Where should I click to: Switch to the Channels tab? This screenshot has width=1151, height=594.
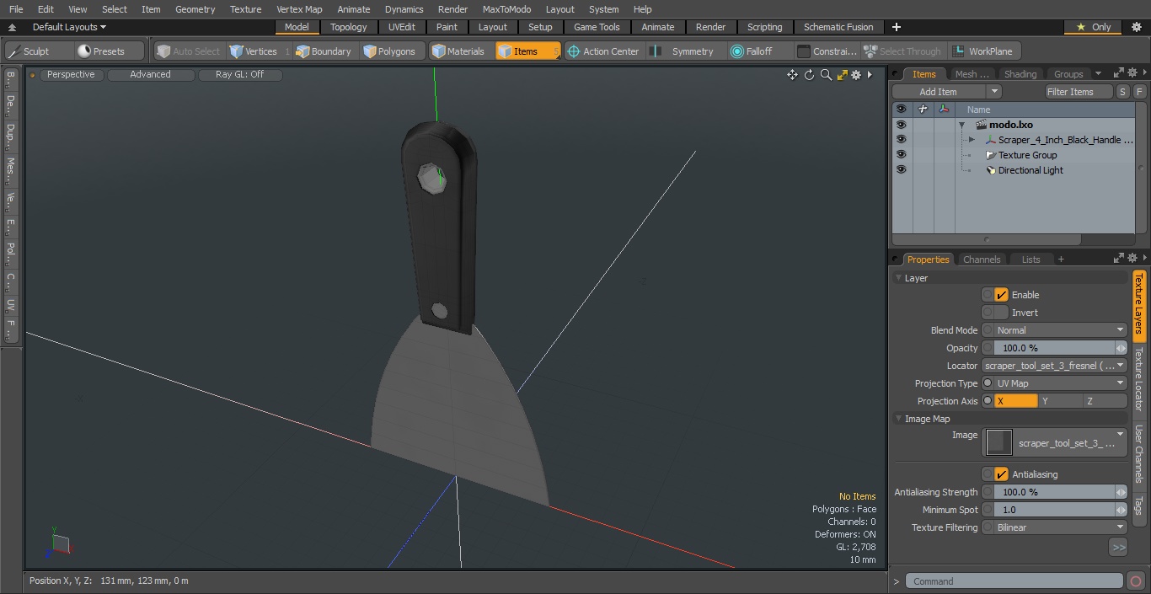(x=982, y=260)
